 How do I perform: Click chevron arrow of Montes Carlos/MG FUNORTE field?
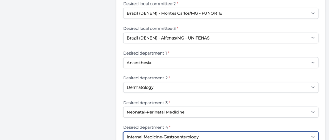(x=313, y=13)
